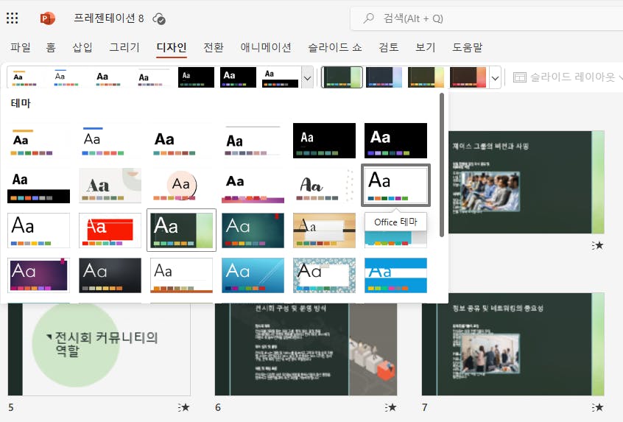Pick the purple galaxy theme thumbnail

click(x=38, y=275)
